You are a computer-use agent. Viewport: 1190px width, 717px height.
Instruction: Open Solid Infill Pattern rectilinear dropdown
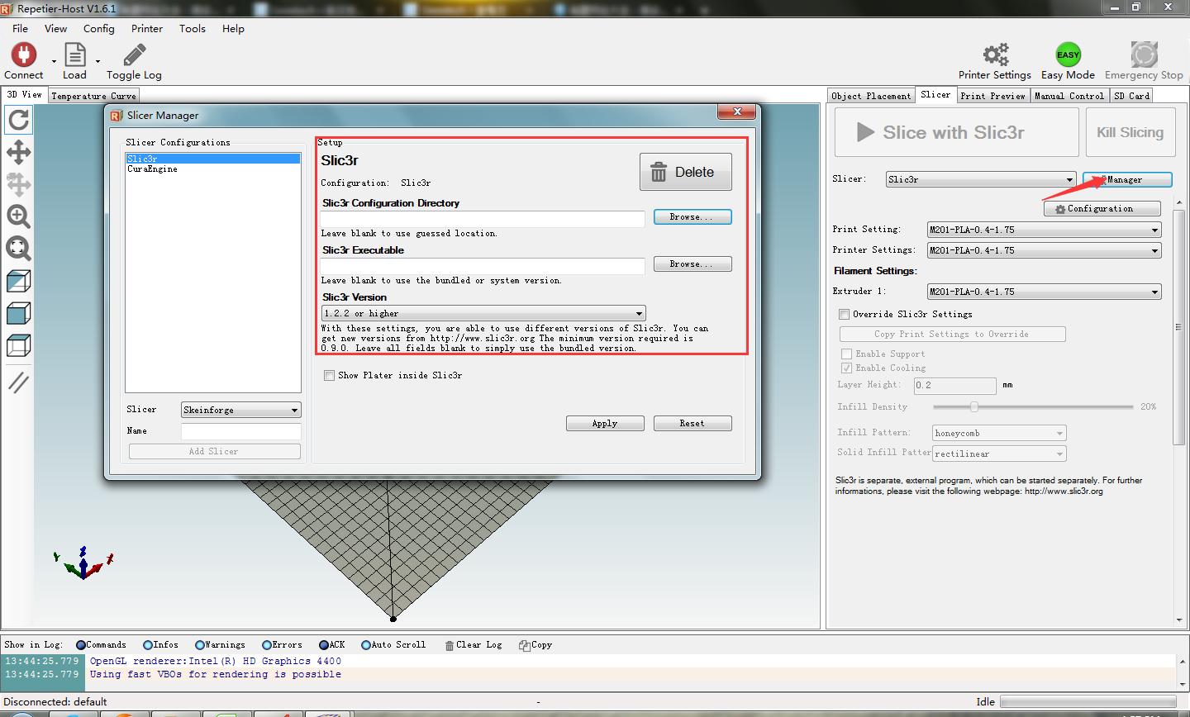point(1000,453)
